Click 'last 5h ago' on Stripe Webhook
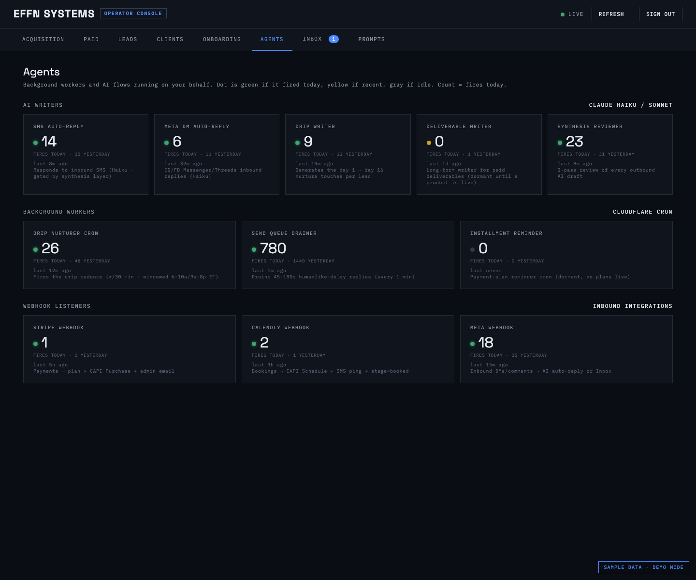The width and height of the screenshot is (696, 580). (x=50, y=365)
